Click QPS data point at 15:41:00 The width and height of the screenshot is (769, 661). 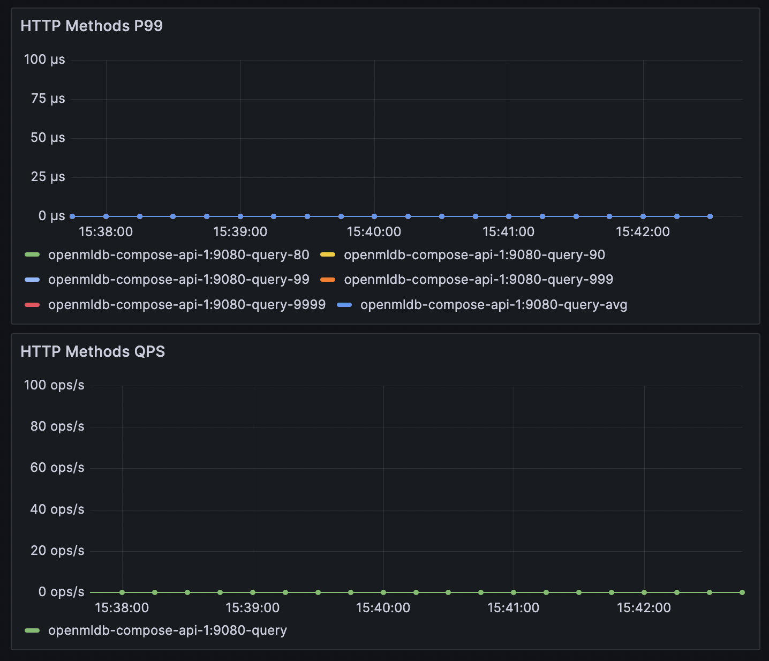[x=514, y=592]
